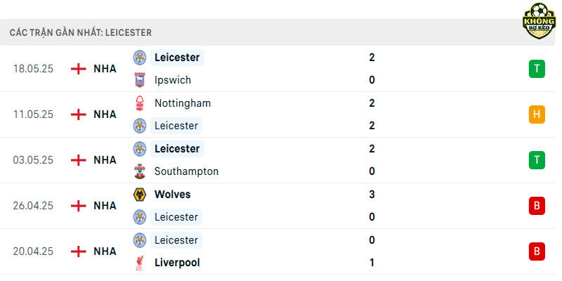Click the NHA league label for 11.05.25
The image size is (562, 281).
pos(105,115)
